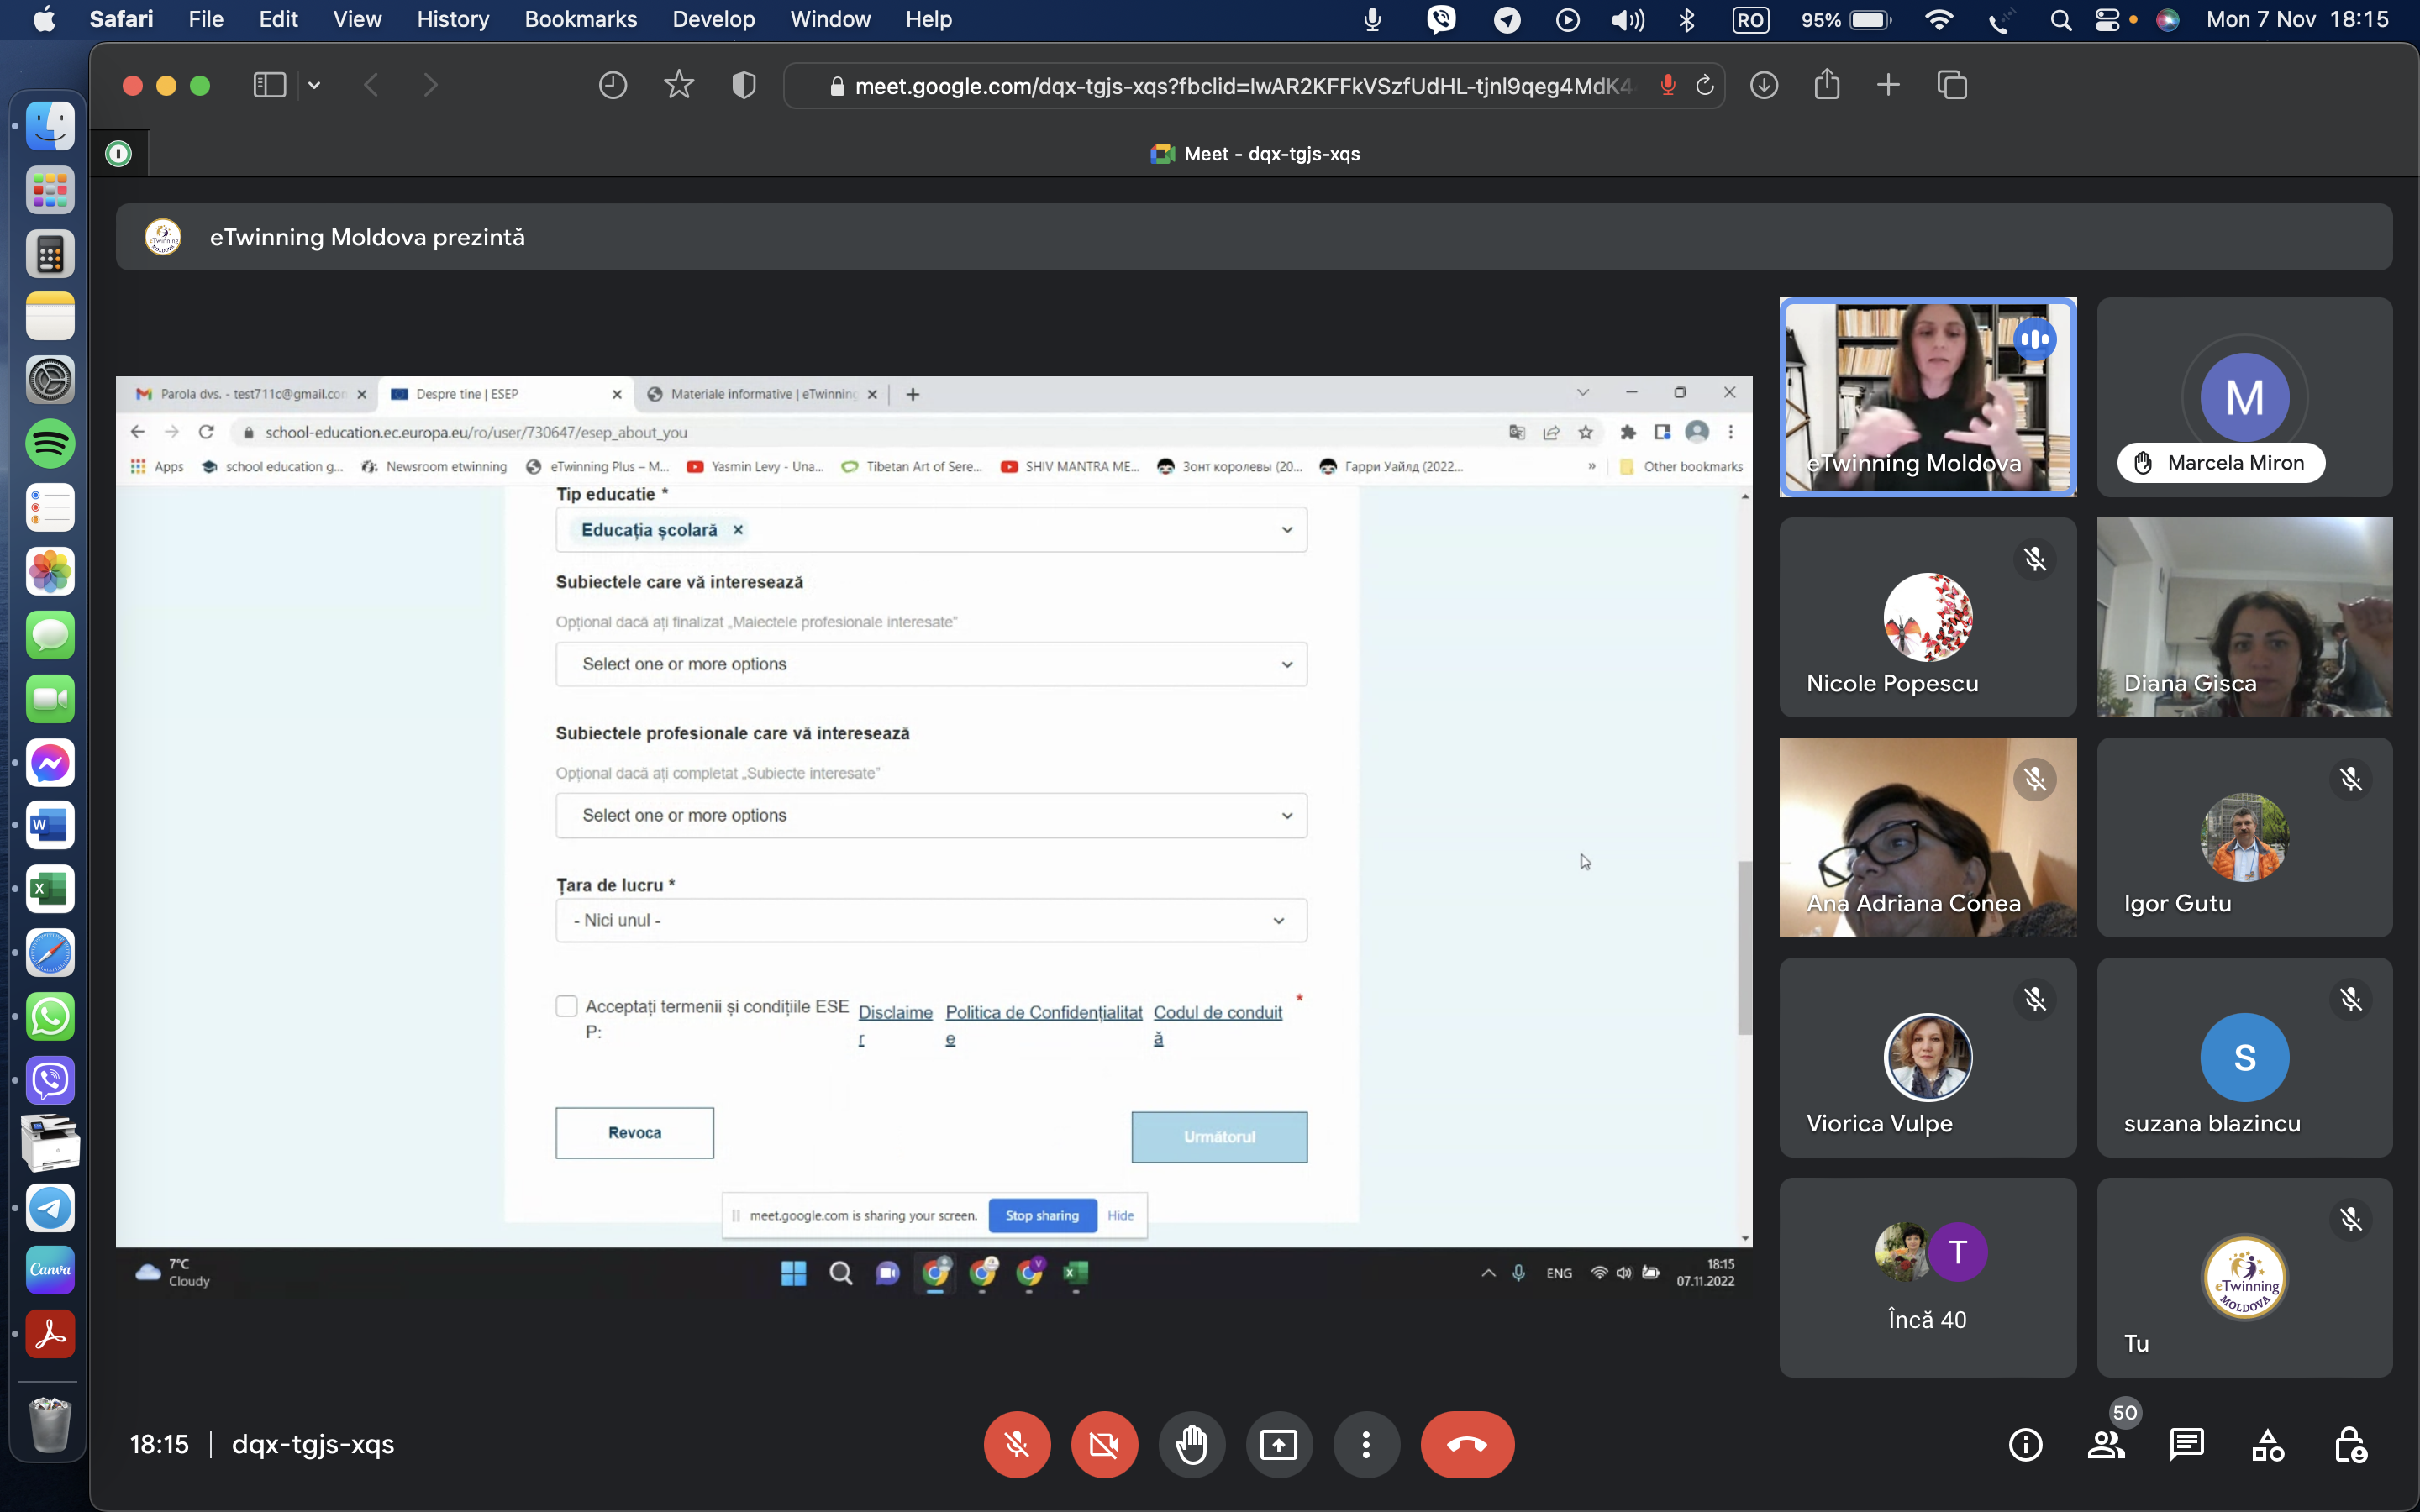Click the present screen button

point(1278,1444)
